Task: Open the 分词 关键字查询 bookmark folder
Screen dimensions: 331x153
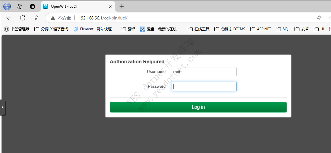Action: pos(51,29)
